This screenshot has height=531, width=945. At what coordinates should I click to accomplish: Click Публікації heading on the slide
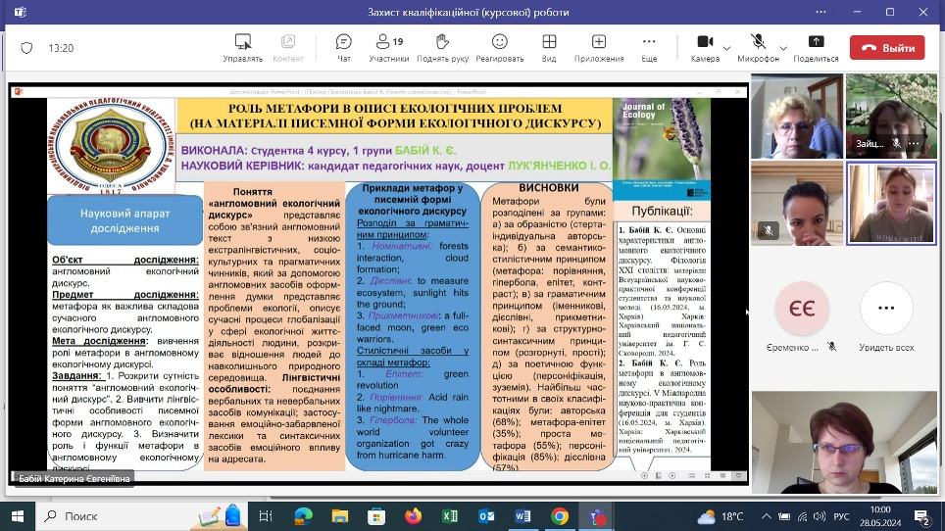(x=662, y=211)
